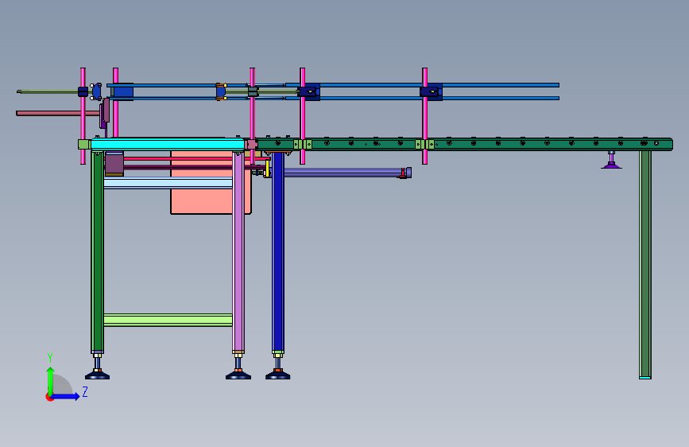Select the light green lower crossbar
The width and height of the screenshot is (689, 447).
(168, 320)
